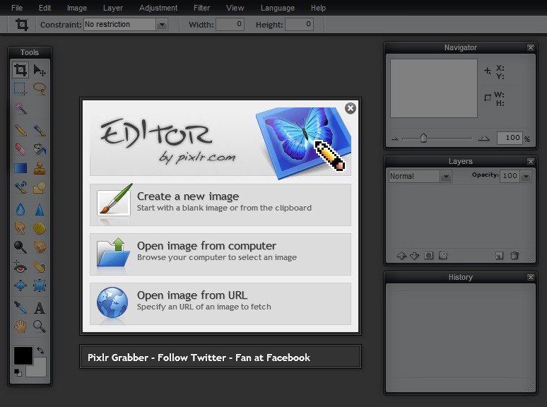Image resolution: width=547 pixels, height=407 pixels.
Task: Activate the Magic Wand tool
Action: click(x=20, y=108)
